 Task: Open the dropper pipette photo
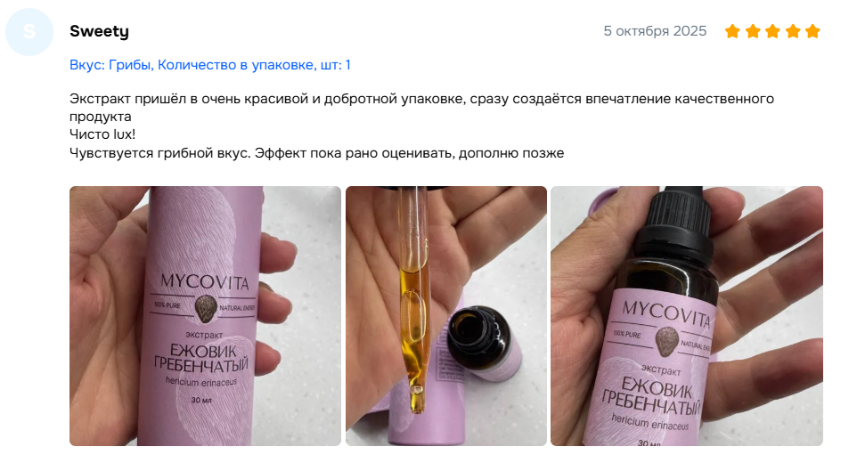pyautogui.click(x=446, y=316)
